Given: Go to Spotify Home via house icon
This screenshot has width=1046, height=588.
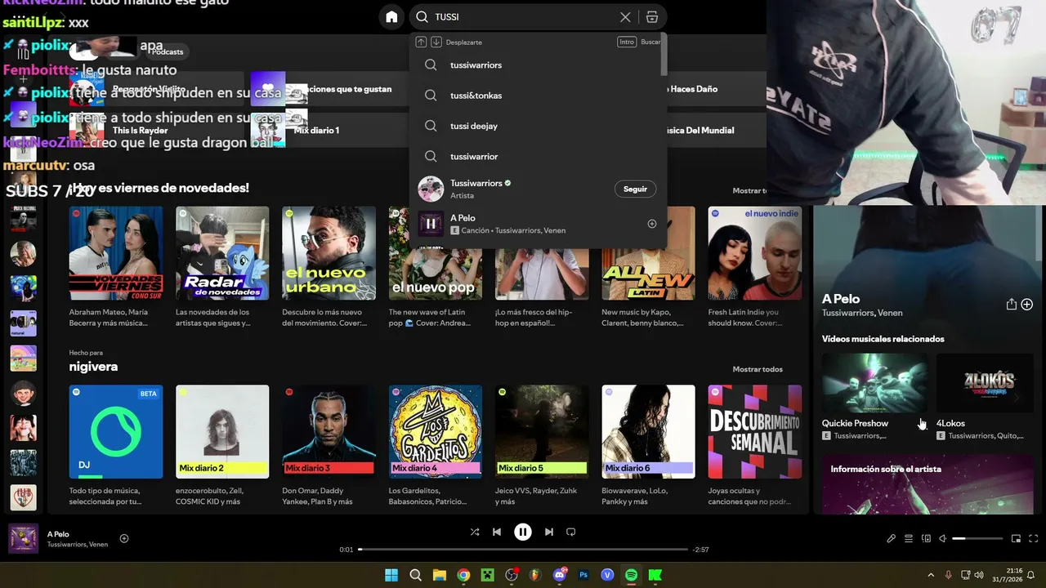Looking at the screenshot, I should point(391,17).
